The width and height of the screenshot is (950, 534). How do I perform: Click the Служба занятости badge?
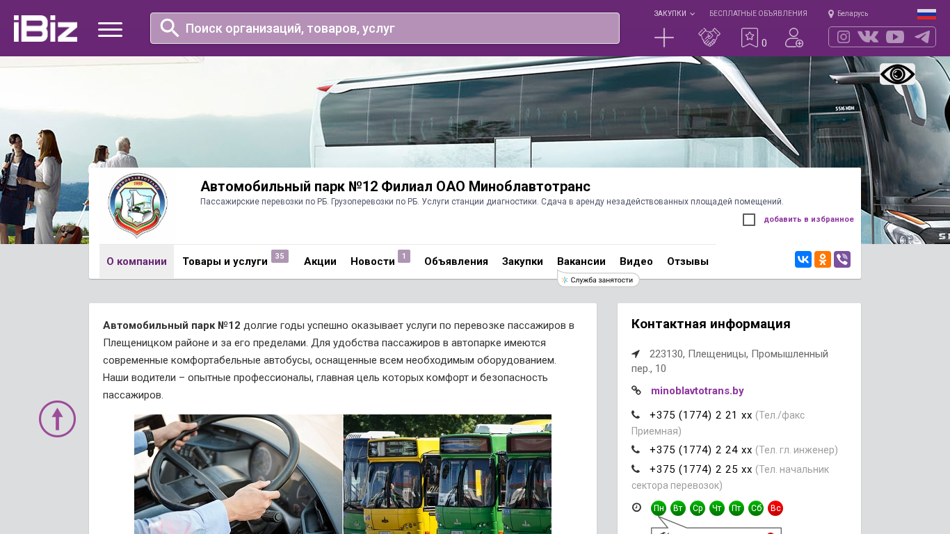598,280
